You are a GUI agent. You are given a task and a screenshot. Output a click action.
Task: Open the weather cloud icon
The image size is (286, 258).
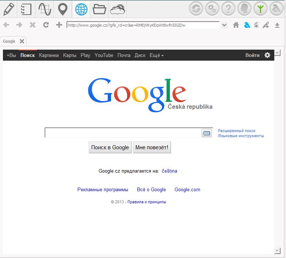point(118,9)
